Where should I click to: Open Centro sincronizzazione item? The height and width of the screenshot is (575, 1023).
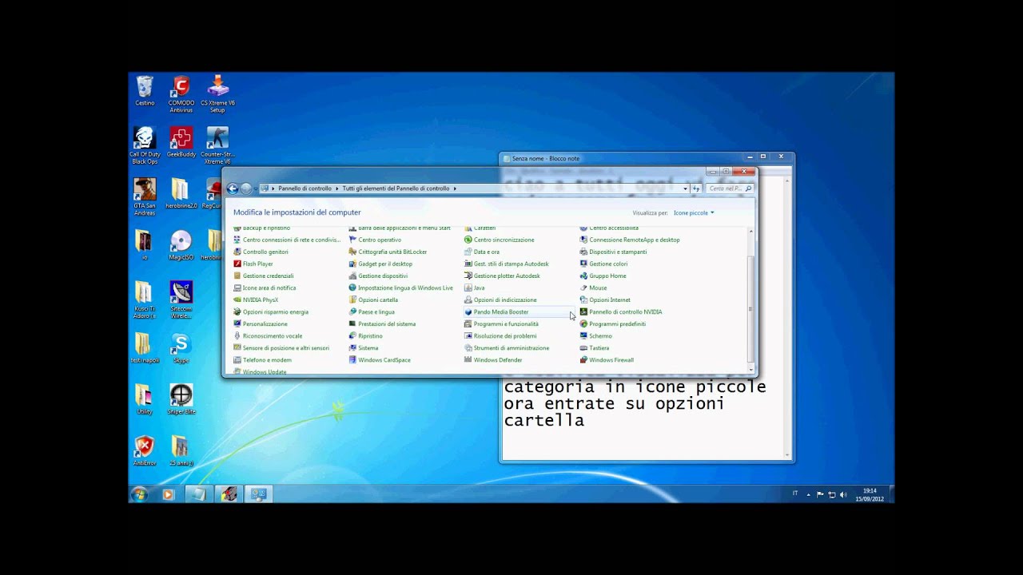pos(499,240)
